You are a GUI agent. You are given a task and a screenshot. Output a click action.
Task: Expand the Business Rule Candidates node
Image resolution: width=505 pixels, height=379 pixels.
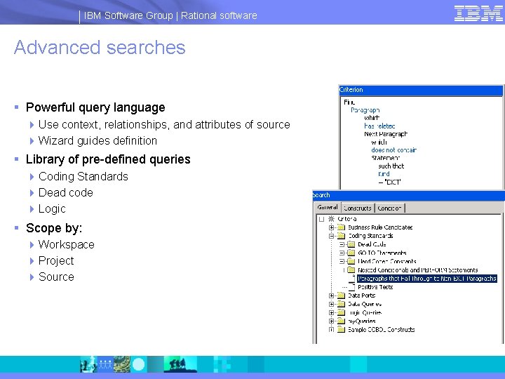coord(331,227)
